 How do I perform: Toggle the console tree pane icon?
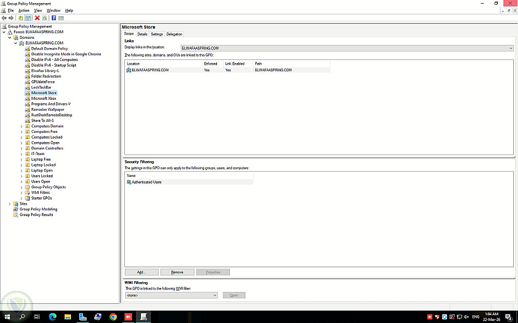coord(28,18)
